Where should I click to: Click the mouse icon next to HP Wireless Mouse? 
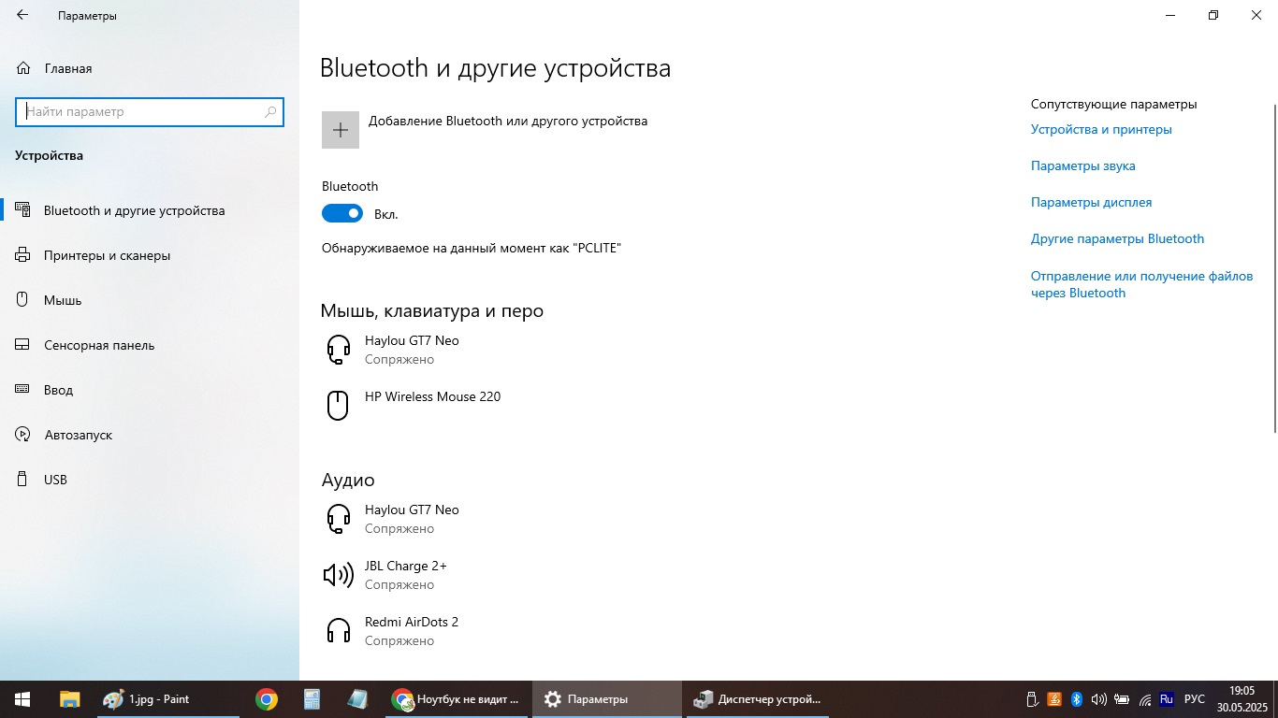click(x=338, y=405)
